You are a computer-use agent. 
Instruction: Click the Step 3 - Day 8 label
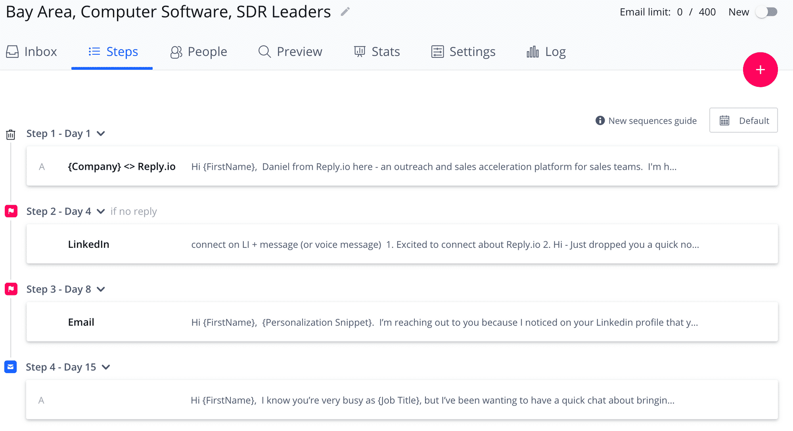(59, 289)
